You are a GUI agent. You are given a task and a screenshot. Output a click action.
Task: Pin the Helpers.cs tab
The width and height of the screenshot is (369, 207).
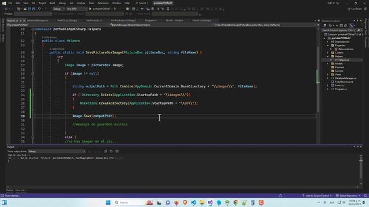tap(21, 21)
